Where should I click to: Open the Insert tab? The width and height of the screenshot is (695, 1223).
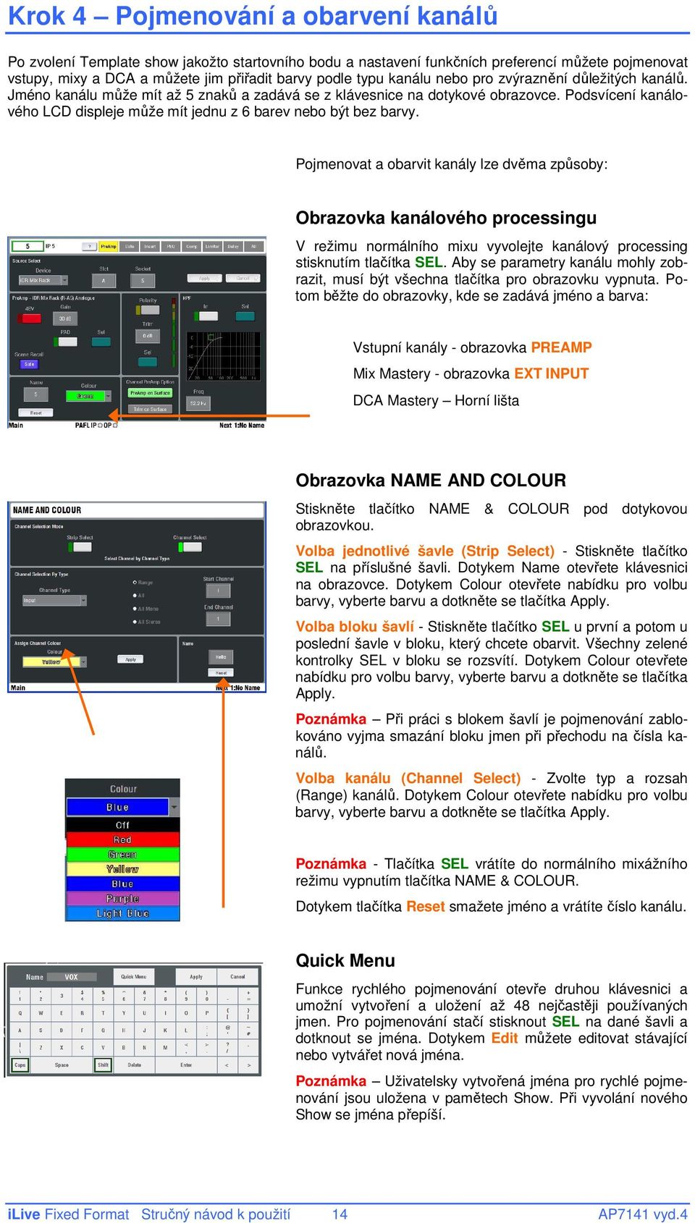tap(150, 246)
